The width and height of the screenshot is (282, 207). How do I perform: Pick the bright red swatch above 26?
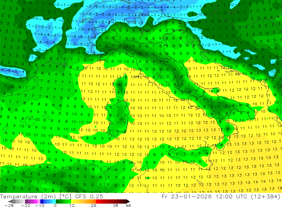point(97,202)
